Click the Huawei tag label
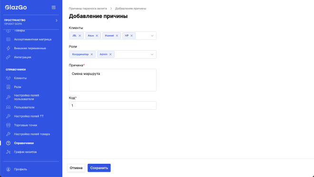Image resolution: width=314 pixels, height=177 pixels. click(109, 35)
